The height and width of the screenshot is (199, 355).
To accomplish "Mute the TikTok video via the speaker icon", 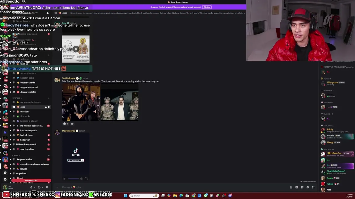I will tap(82, 179).
